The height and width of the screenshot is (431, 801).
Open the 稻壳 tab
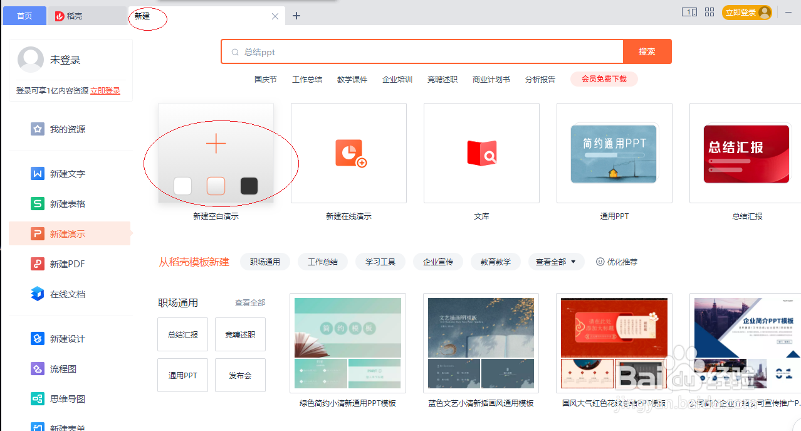click(x=75, y=15)
